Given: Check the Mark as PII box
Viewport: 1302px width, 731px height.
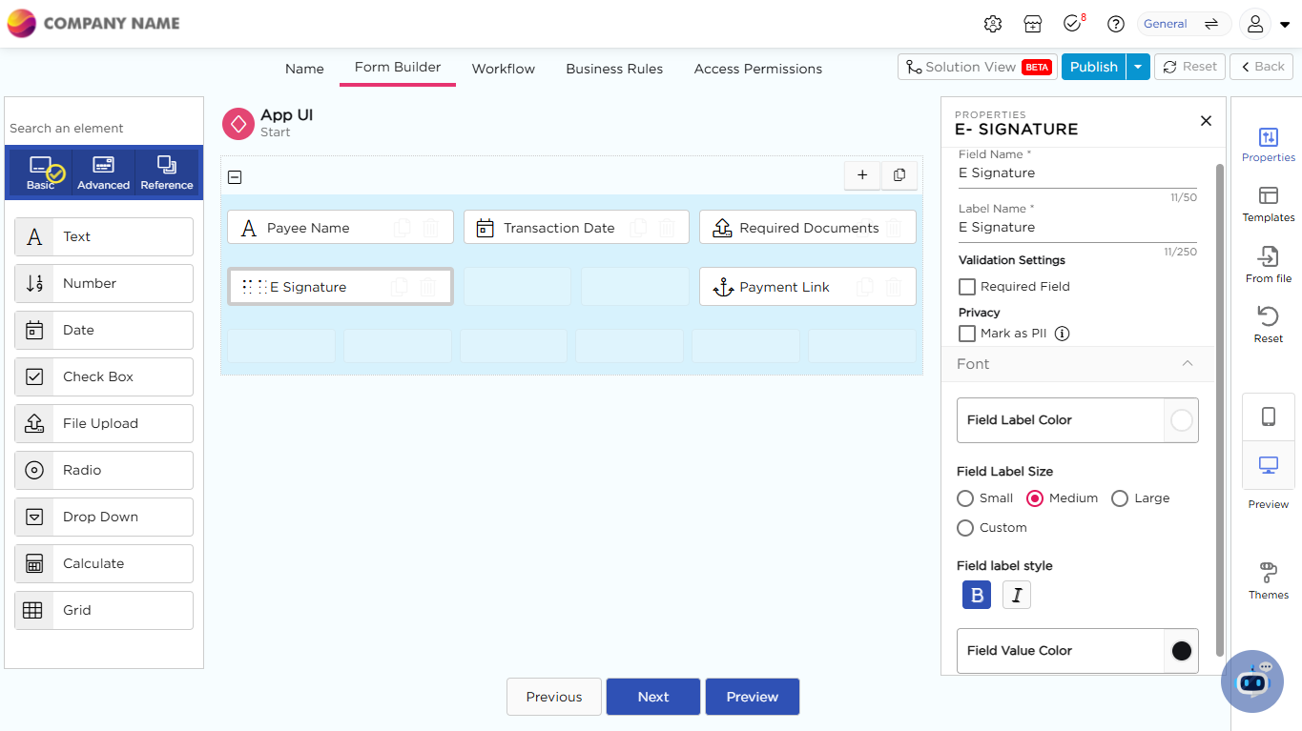Looking at the screenshot, I should 967,334.
